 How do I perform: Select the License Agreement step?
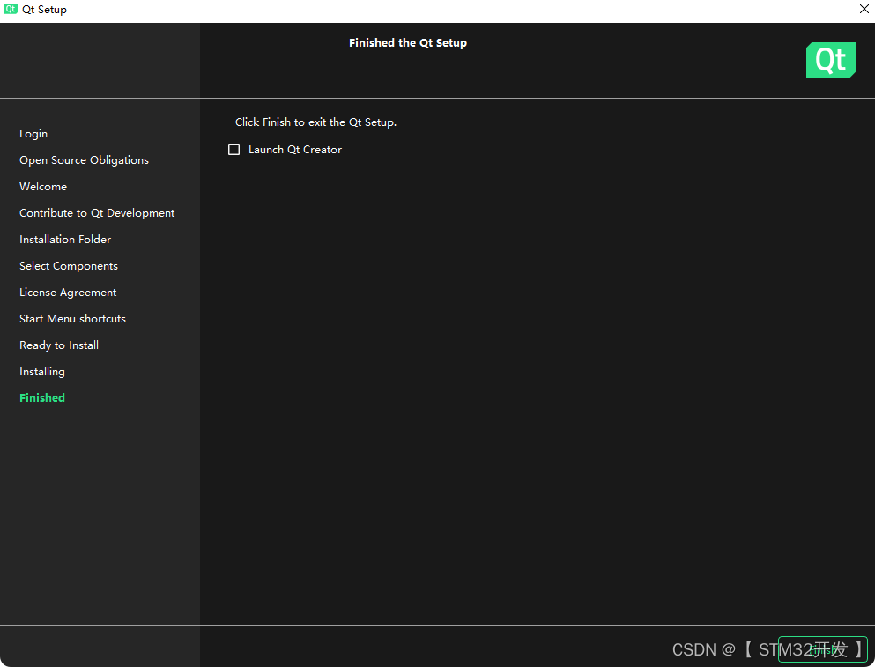68,293
